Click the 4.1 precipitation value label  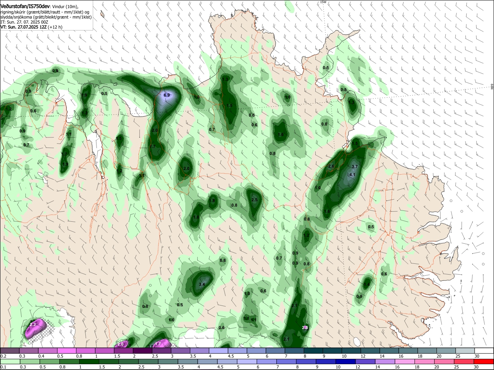pos(352,175)
